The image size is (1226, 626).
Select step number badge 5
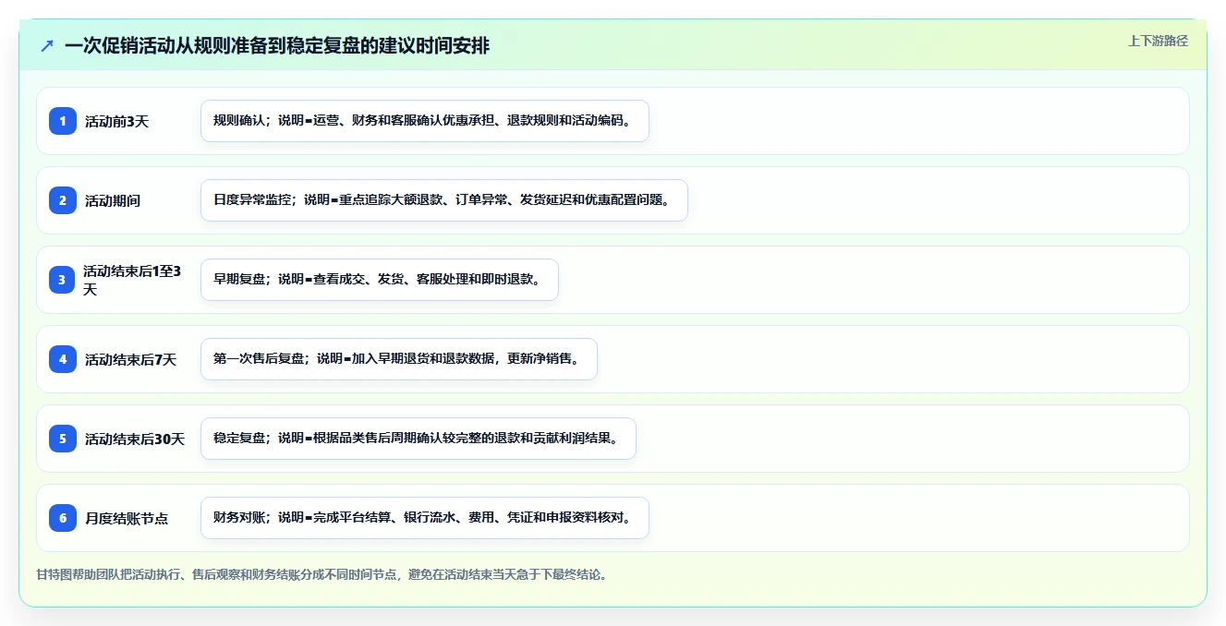click(x=63, y=439)
